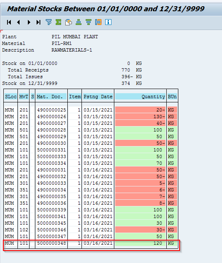Select the Quantity column header
Image resolution: width=222 pixels, height=263 pixels.
point(140,97)
